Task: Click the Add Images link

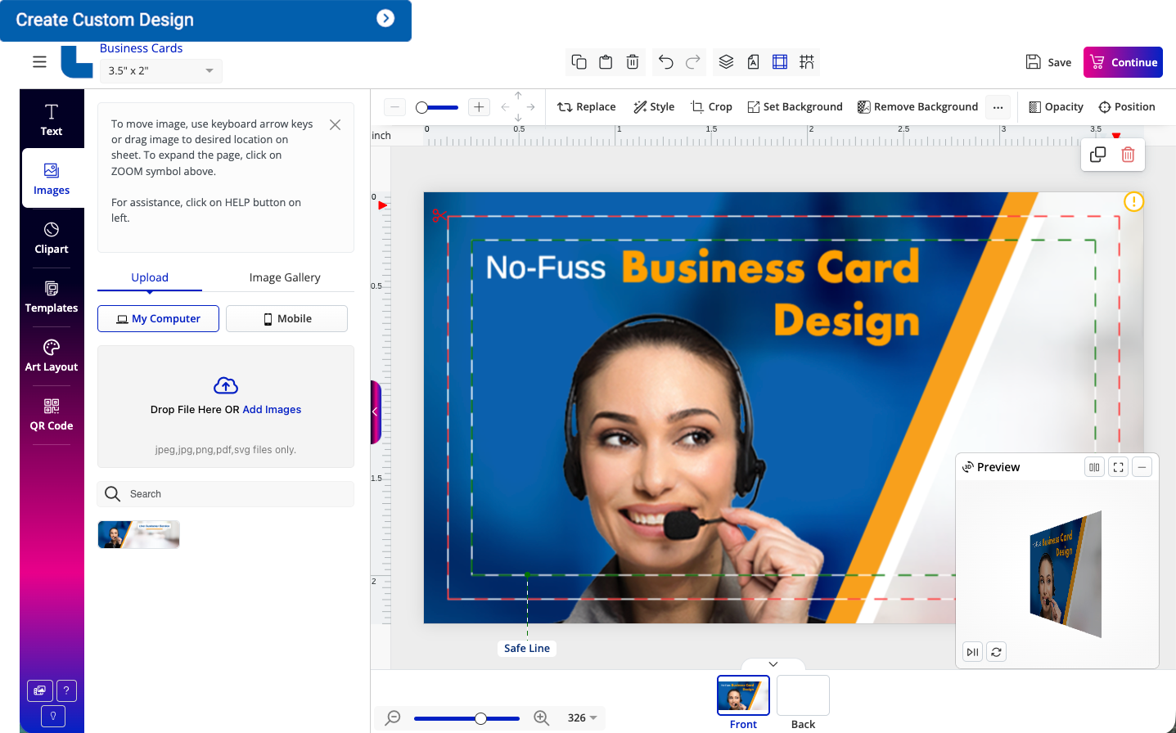Action: click(272, 409)
